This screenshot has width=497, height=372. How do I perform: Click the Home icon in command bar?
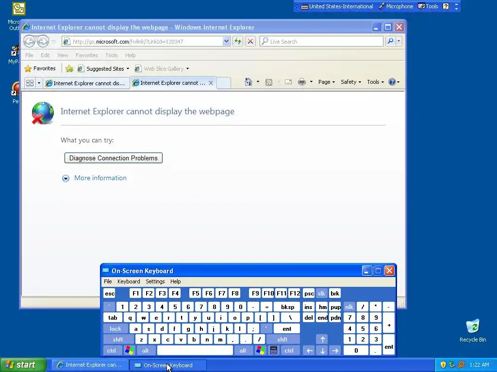[248, 82]
